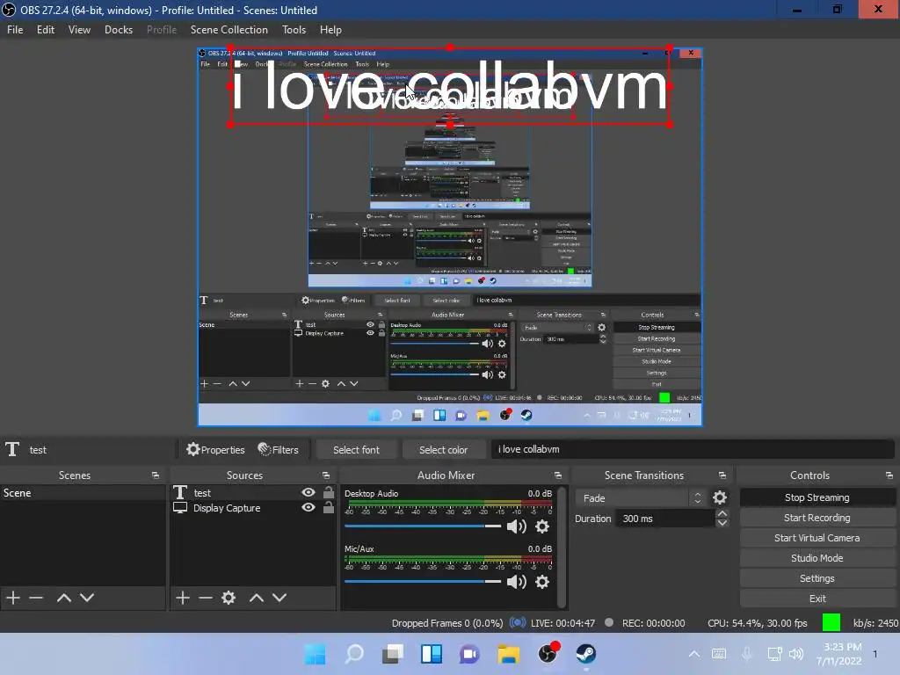The image size is (900, 675).
Task: Move source up in Sources panel
Action: (x=256, y=598)
